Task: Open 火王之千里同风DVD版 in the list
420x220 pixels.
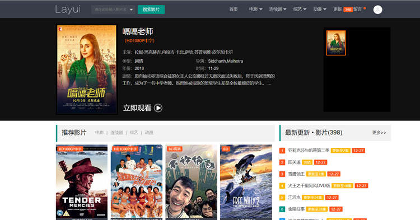Action: pos(309,186)
